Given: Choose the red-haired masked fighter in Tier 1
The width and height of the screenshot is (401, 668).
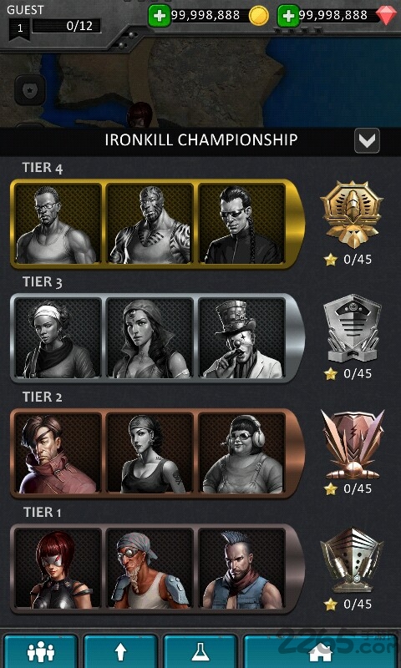Looking at the screenshot, I should tap(58, 569).
